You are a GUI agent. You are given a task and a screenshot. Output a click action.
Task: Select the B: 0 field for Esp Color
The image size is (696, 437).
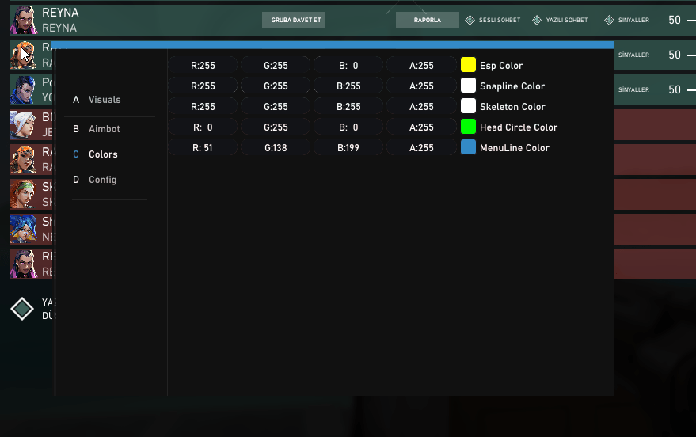point(348,65)
